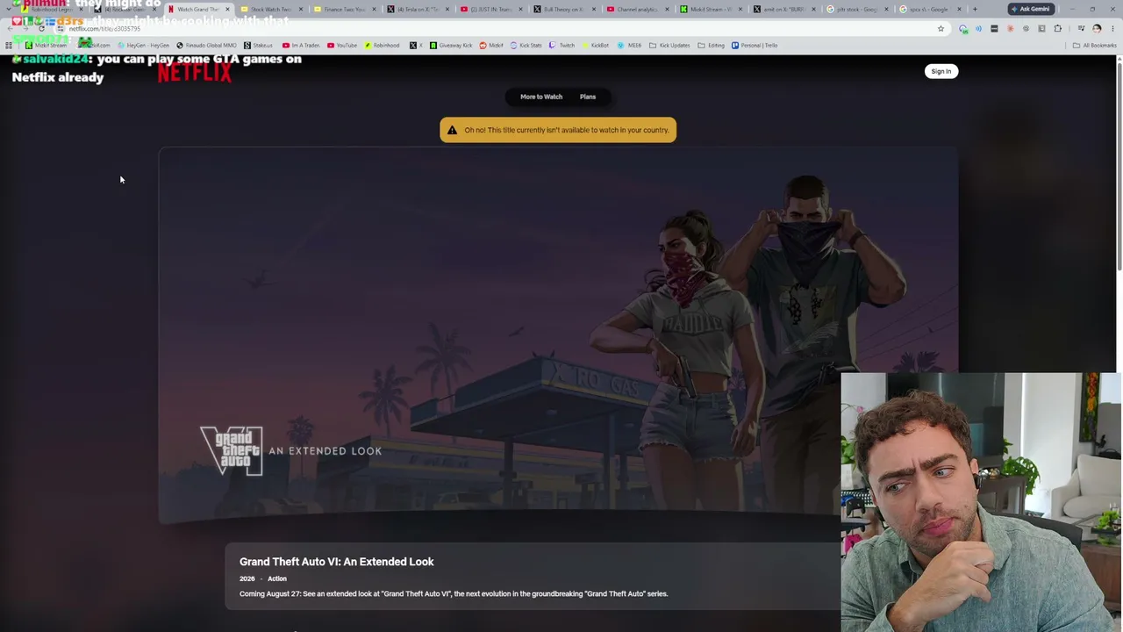This screenshot has height=632, width=1123.
Task: Switch to the pltr stock Google tab
Action: click(x=856, y=9)
